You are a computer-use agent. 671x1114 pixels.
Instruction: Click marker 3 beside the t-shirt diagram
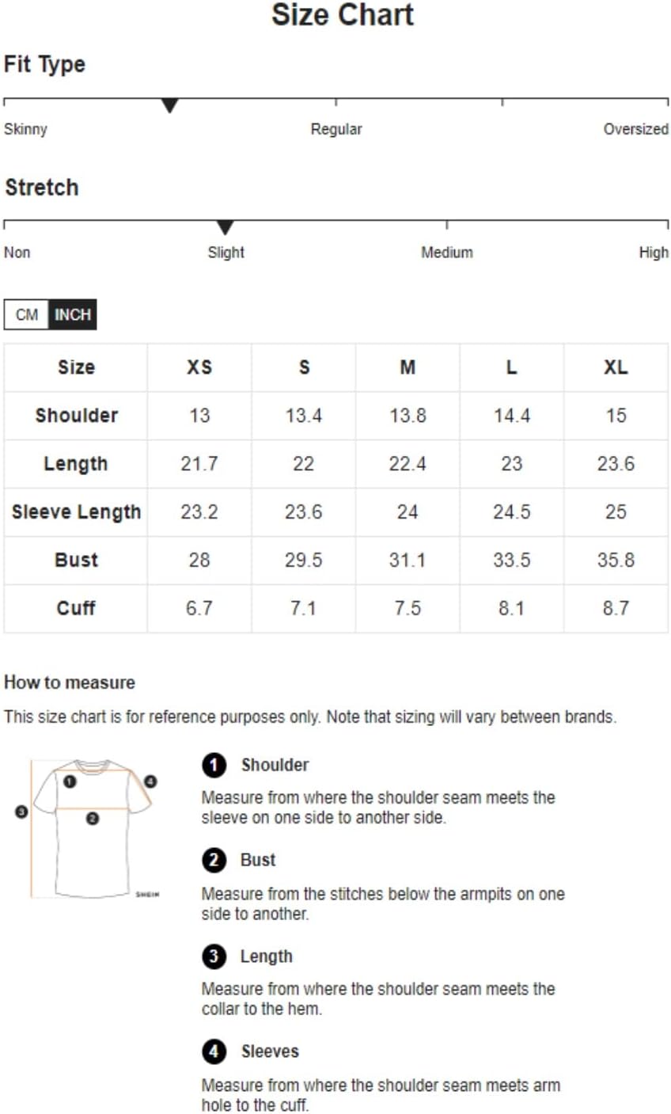21,811
